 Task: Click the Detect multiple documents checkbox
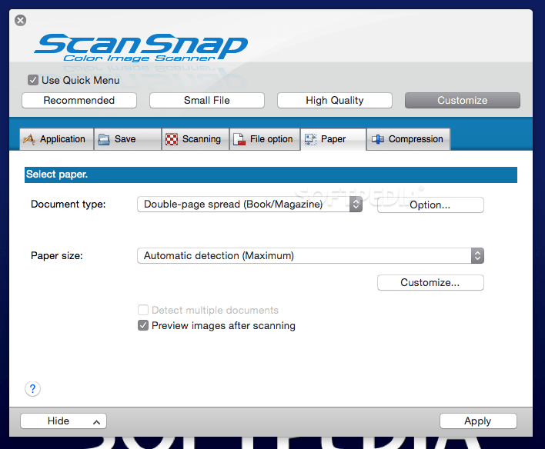point(143,310)
